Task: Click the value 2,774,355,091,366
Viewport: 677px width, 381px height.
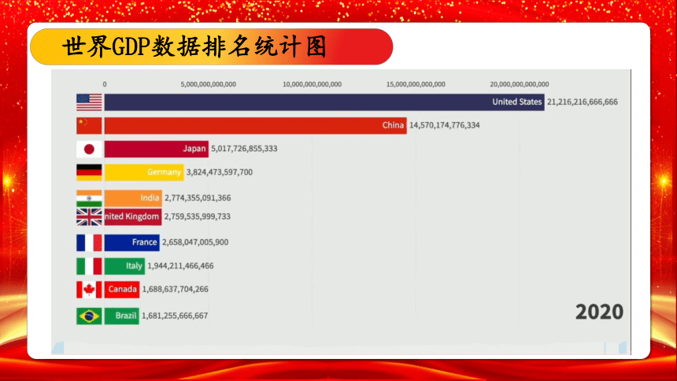Action: pyautogui.click(x=198, y=198)
